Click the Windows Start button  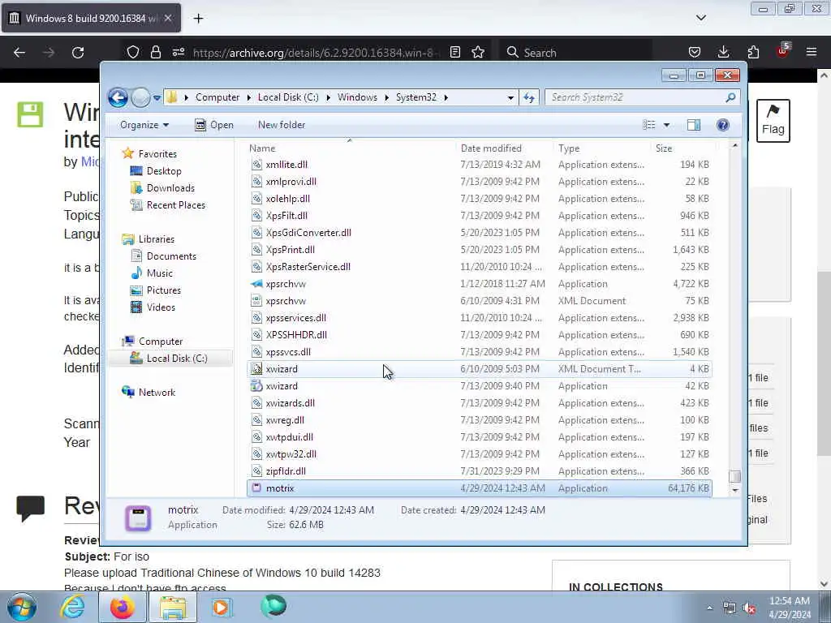pyautogui.click(x=21, y=607)
